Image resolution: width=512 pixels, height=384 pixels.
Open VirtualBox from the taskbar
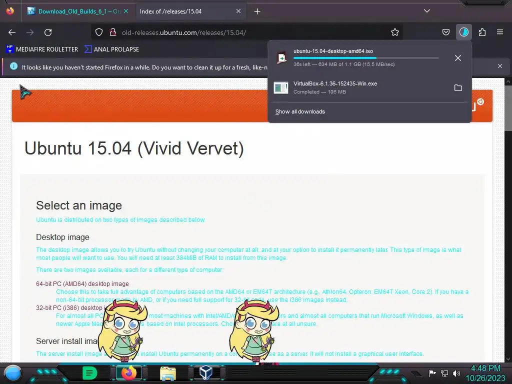coord(205,373)
